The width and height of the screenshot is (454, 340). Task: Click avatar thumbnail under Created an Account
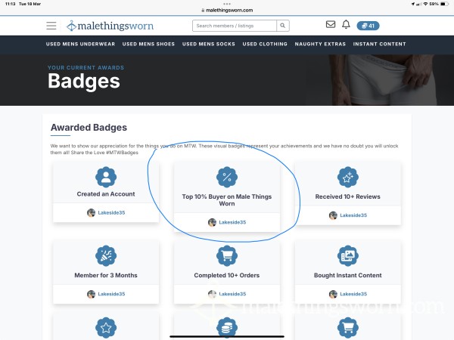[x=92, y=213]
